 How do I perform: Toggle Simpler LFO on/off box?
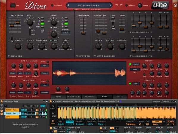pyautogui.click(x=100, y=128)
